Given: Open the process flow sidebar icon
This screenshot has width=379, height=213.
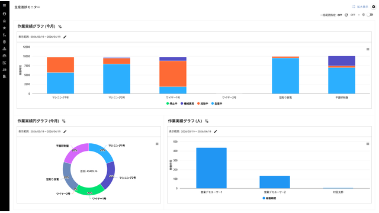Looking at the screenshot, I should [x=4, y=35].
